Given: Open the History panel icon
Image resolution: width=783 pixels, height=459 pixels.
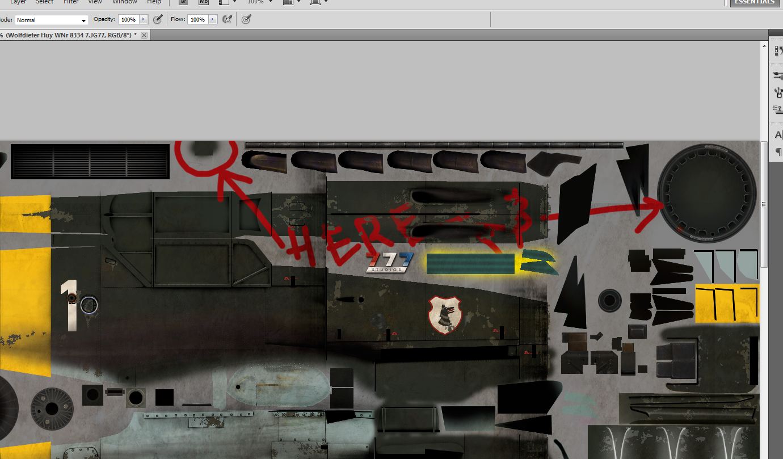Looking at the screenshot, I should 777,51.
